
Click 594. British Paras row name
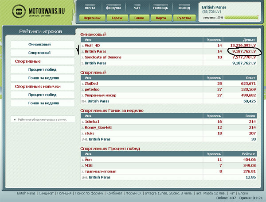(98, 101)
